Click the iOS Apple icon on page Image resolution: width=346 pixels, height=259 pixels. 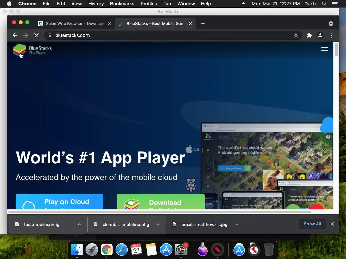192,149
